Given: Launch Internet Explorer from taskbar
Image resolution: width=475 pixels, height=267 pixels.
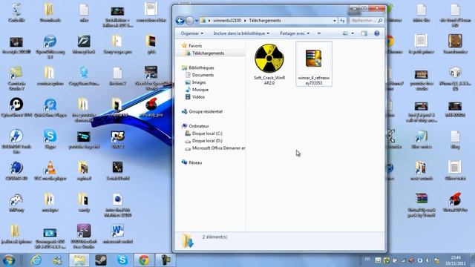Looking at the screenshot, I should coord(36,260).
